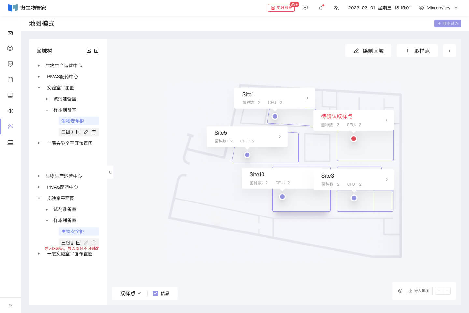Click the add region icon in 区域树 header
This screenshot has height=313, width=469.
pos(96,51)
